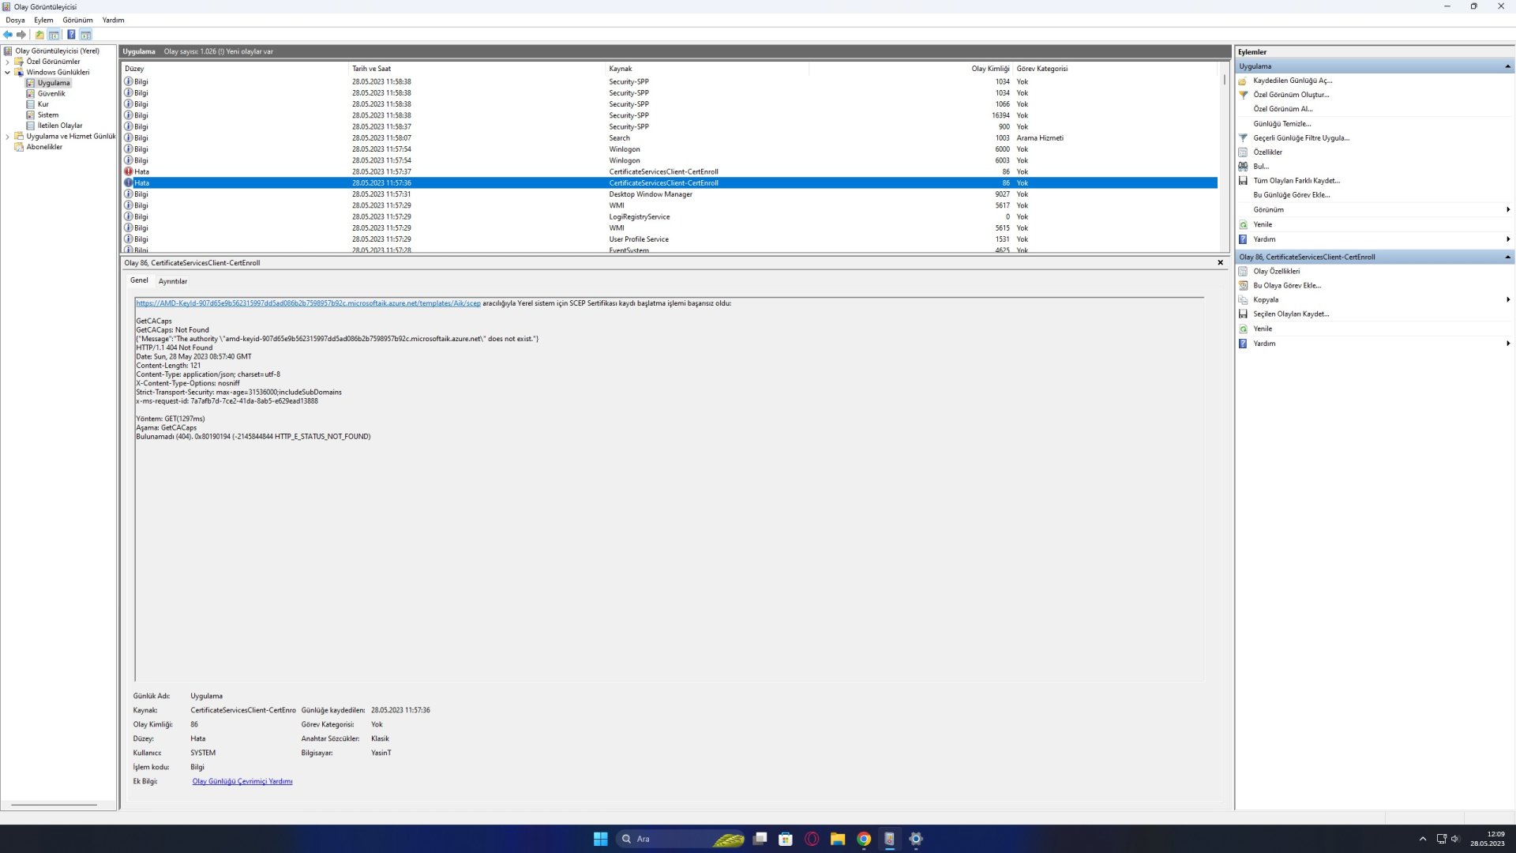Collapse the Uygulama actions section header
Viewport: 1516px width, 853px height.
coord(1507,66)
